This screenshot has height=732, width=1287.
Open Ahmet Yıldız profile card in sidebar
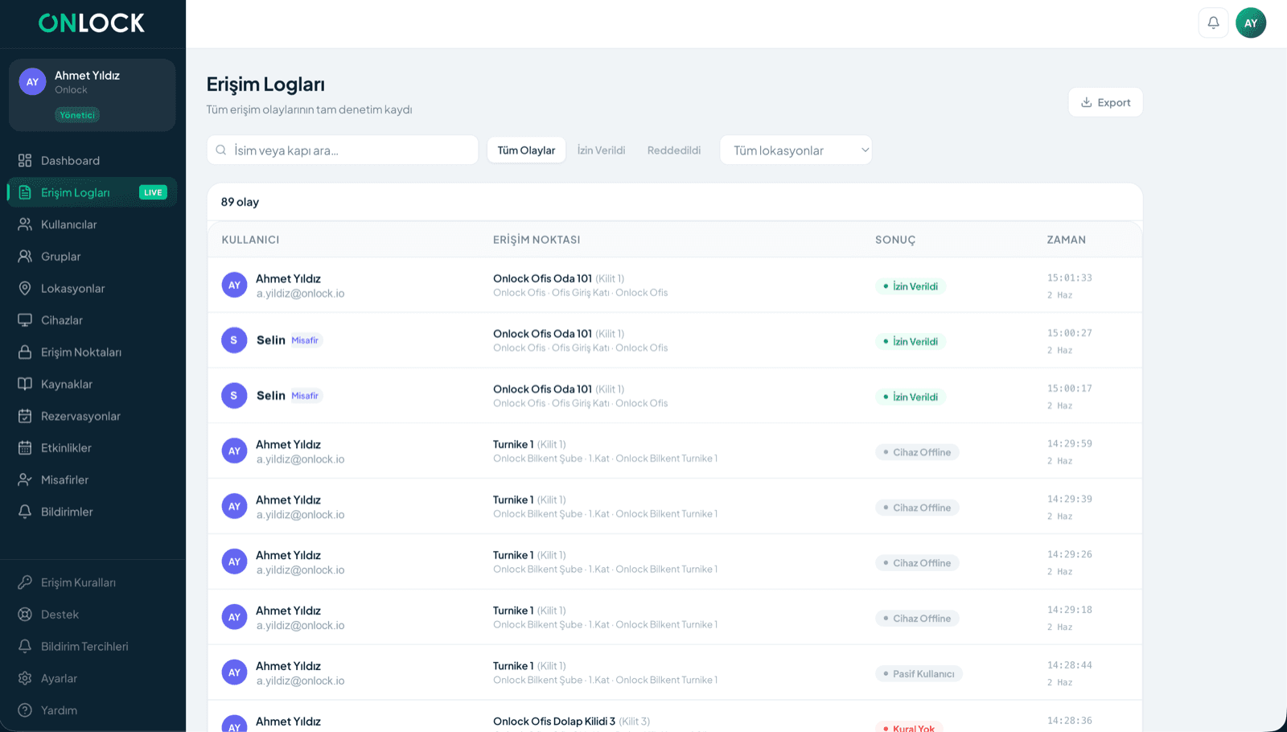pos(92,95)
